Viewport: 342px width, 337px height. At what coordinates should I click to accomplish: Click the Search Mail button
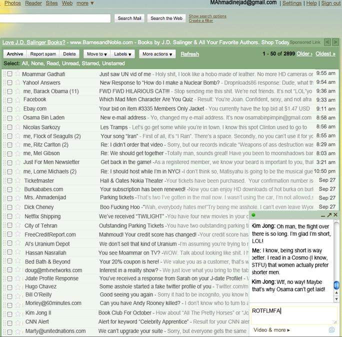tap(129, 18)
